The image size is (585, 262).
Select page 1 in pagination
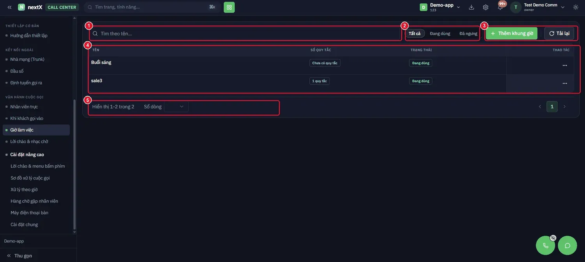click(552, 107)
